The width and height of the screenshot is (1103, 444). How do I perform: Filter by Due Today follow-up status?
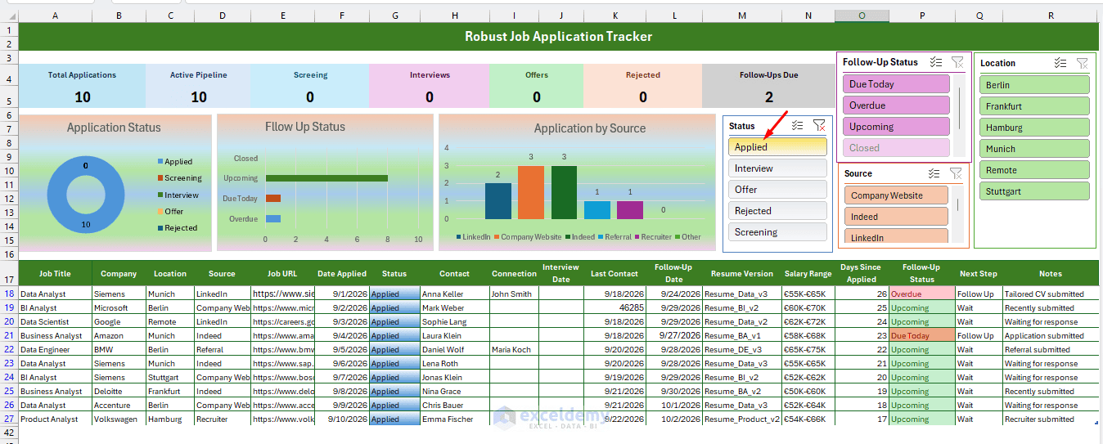pos(896,84)
